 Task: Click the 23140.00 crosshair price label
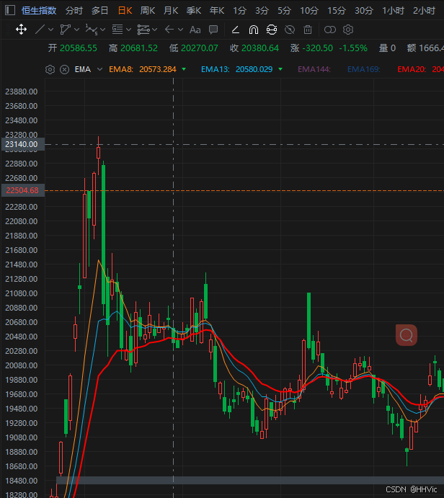(x=23, y=144)
